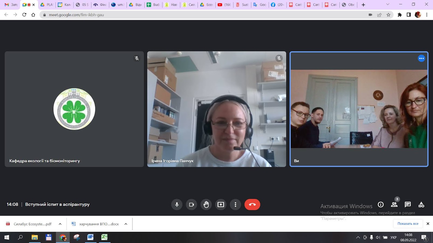Raise hand using the hand icon
The image size is (433, 243).
(206, 205)
